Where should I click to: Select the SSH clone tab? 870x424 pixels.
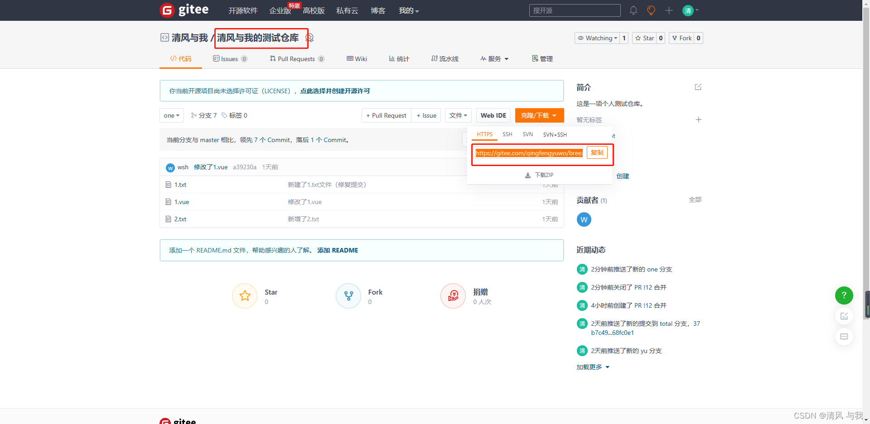coord(507,134)
